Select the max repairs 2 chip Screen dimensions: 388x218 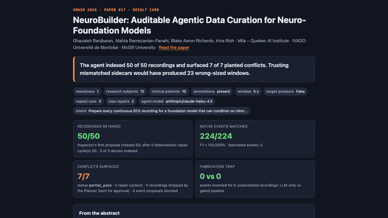pyautogui.click(x=121, y=101)
